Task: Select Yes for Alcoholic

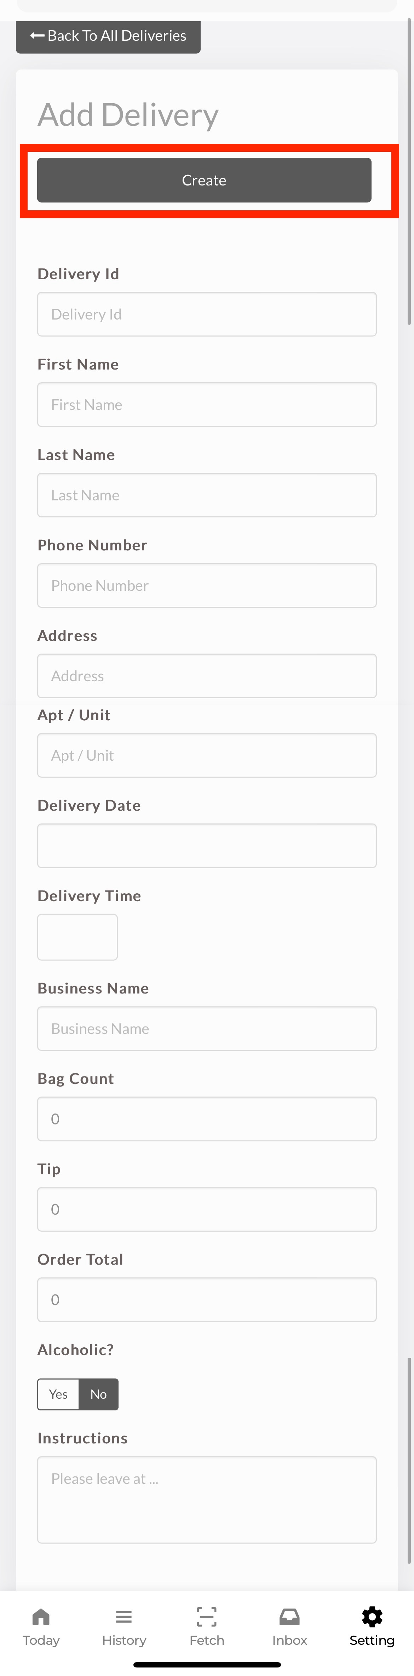Action: tap(58, 1394)
